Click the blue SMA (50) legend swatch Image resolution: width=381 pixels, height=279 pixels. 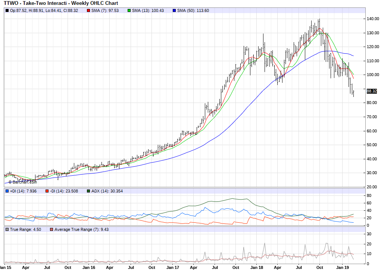[174, 11]
